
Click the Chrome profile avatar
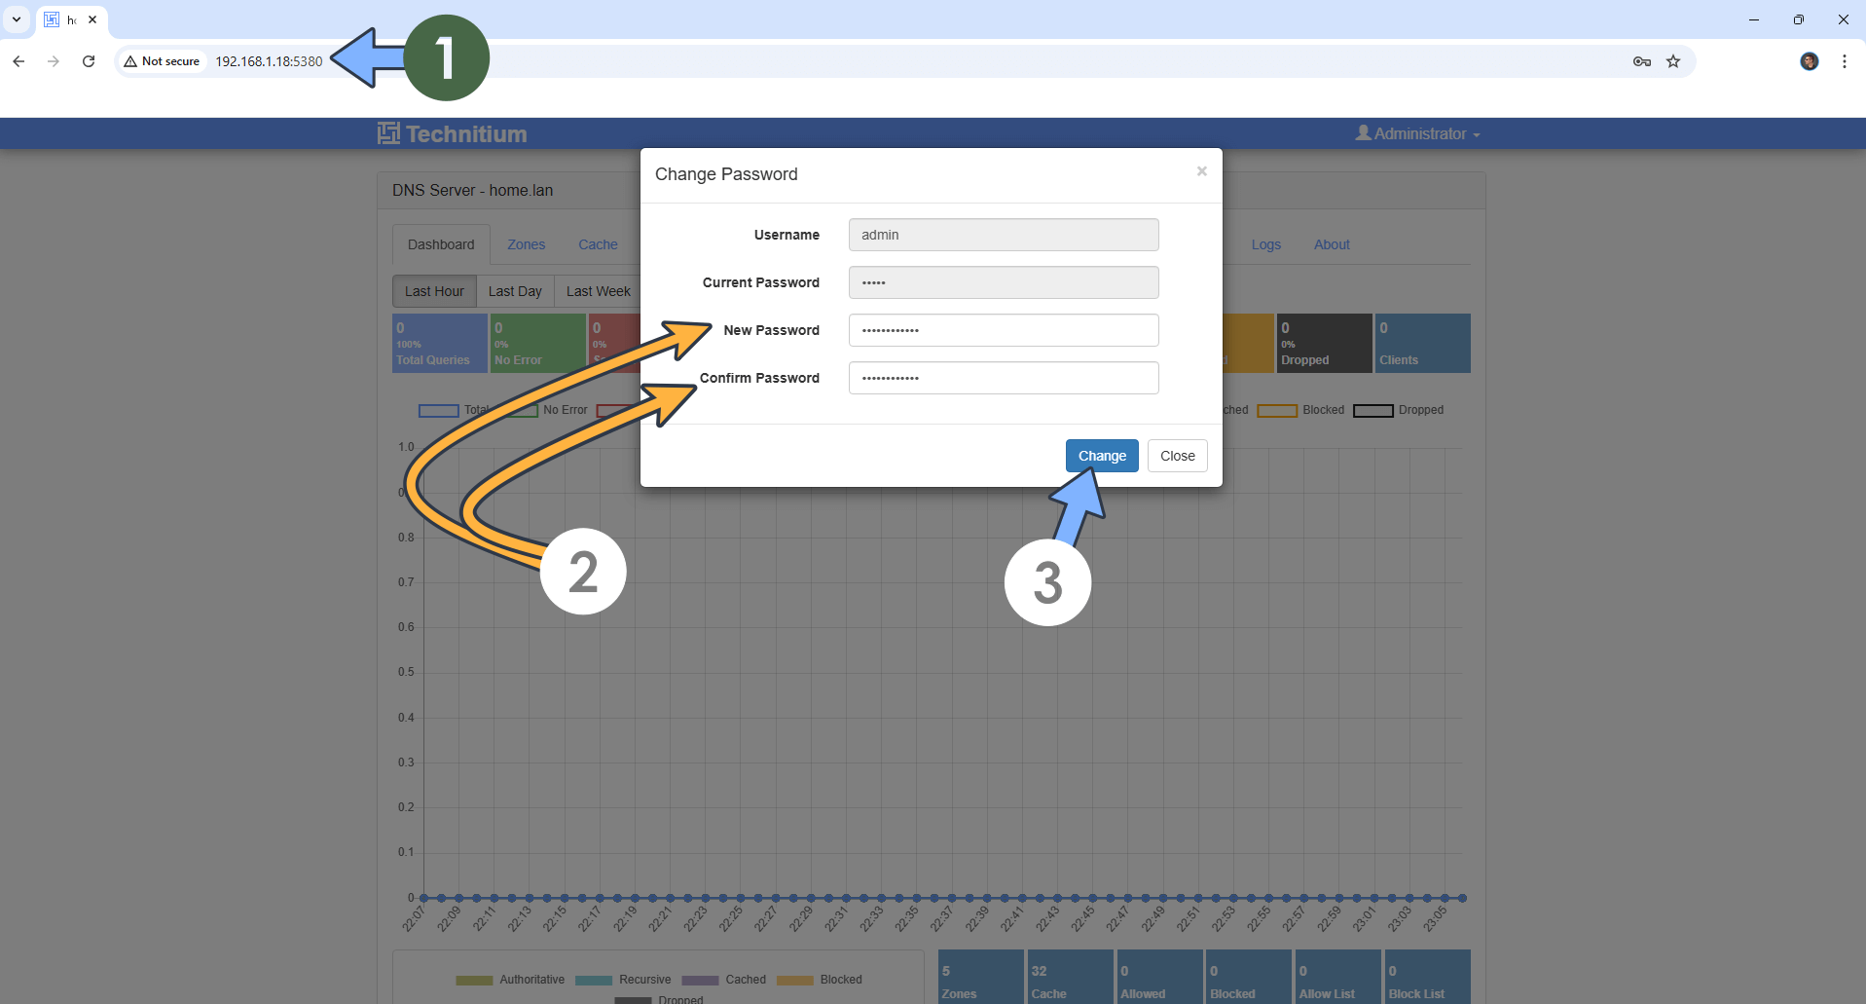click(1810, 61)
